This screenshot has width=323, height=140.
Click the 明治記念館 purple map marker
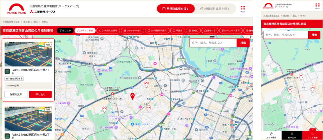pyautogui.click(x=99, y=70)
